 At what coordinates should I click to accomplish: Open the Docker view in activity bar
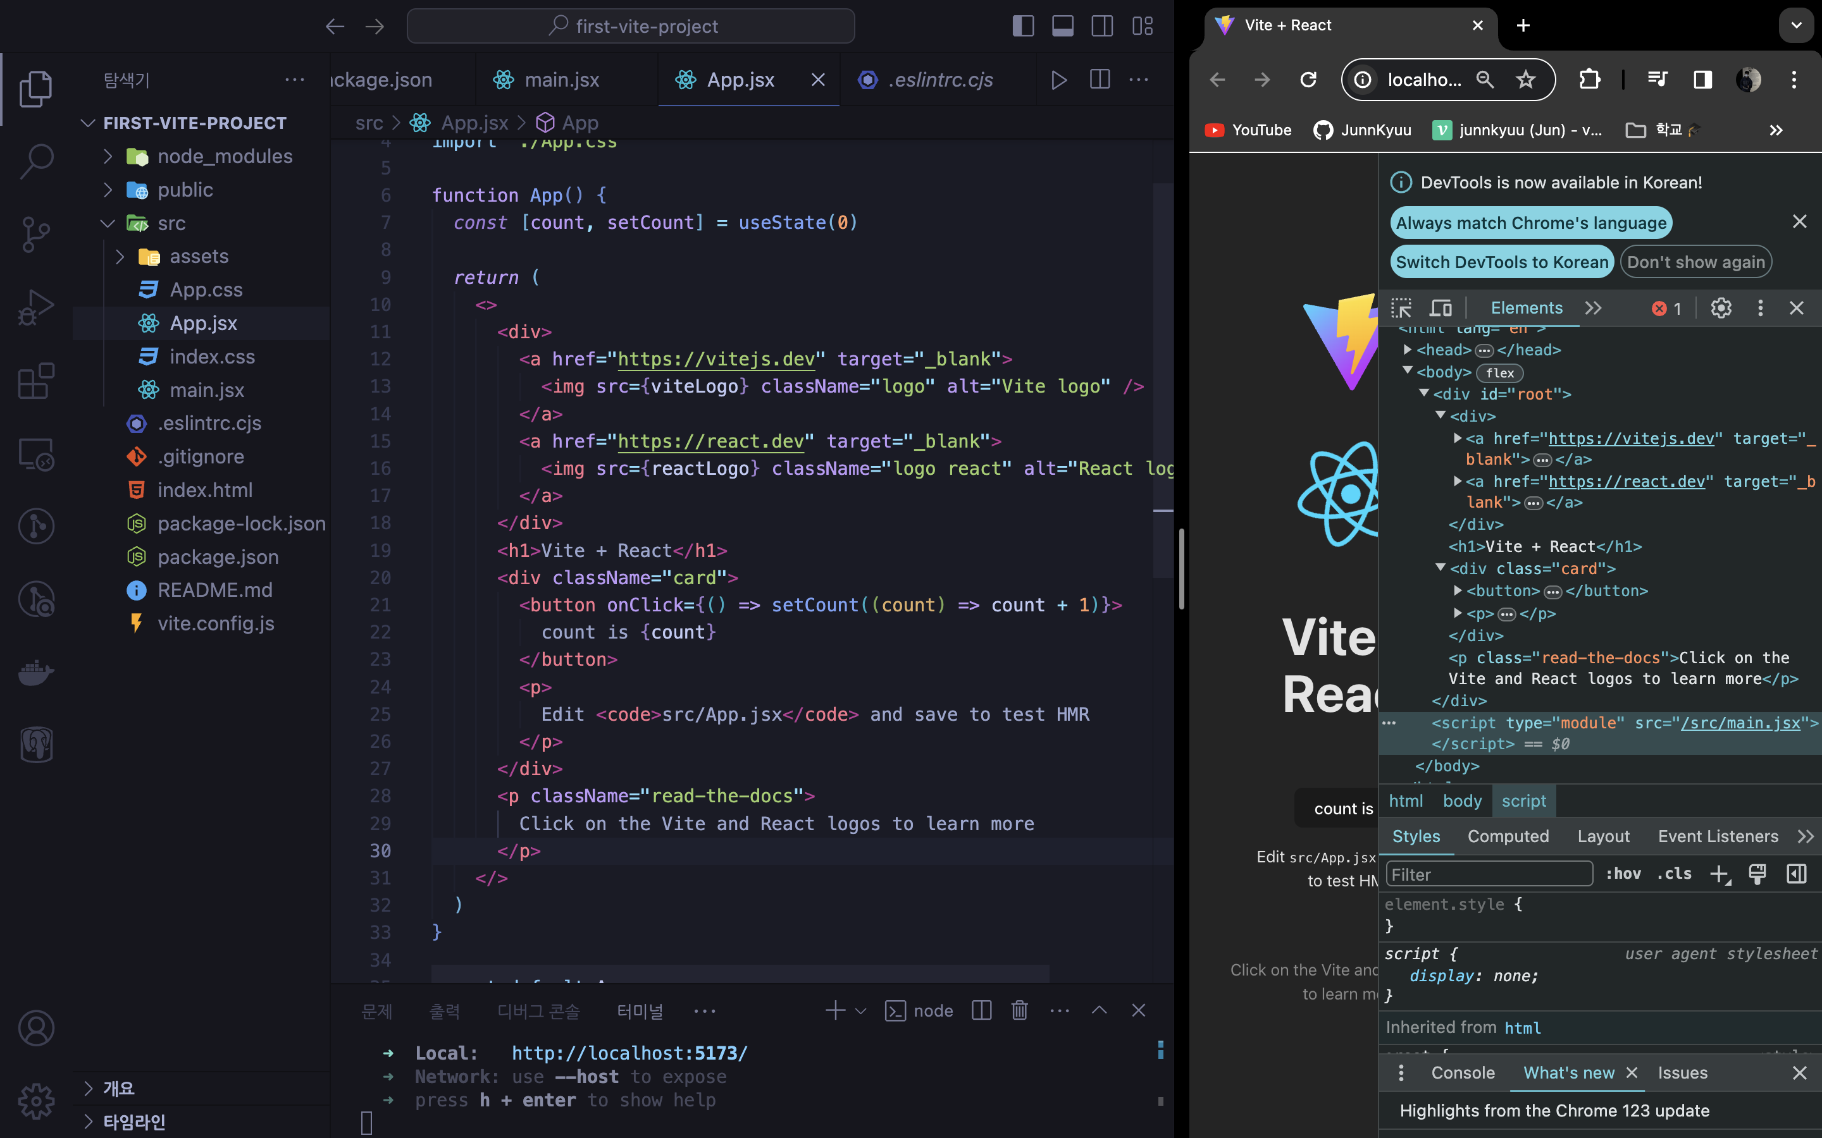35,672
